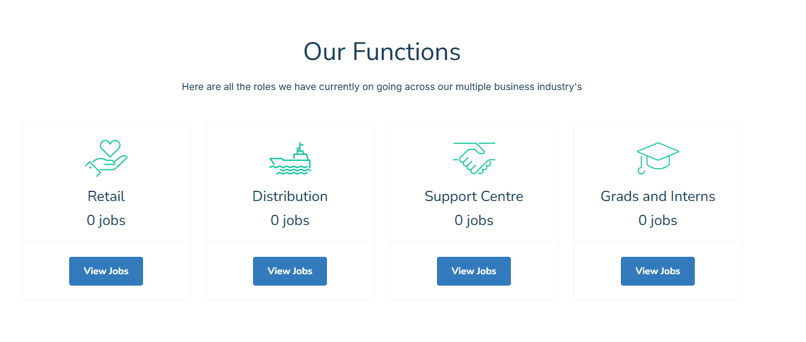806x342 pixels.
Task: Click the handshake Support Centre icon
Action: [474, 158]
